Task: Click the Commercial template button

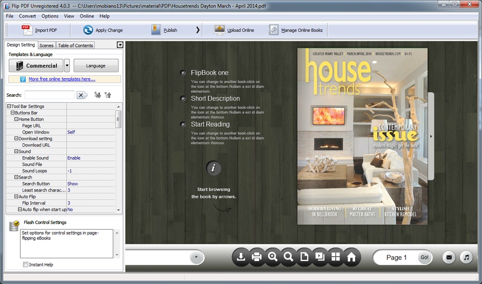Action: (x=36, y=65)
